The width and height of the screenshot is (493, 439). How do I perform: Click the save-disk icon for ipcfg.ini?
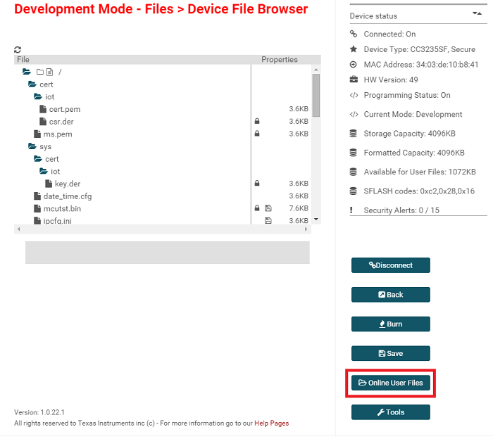[x=268, y=221]
